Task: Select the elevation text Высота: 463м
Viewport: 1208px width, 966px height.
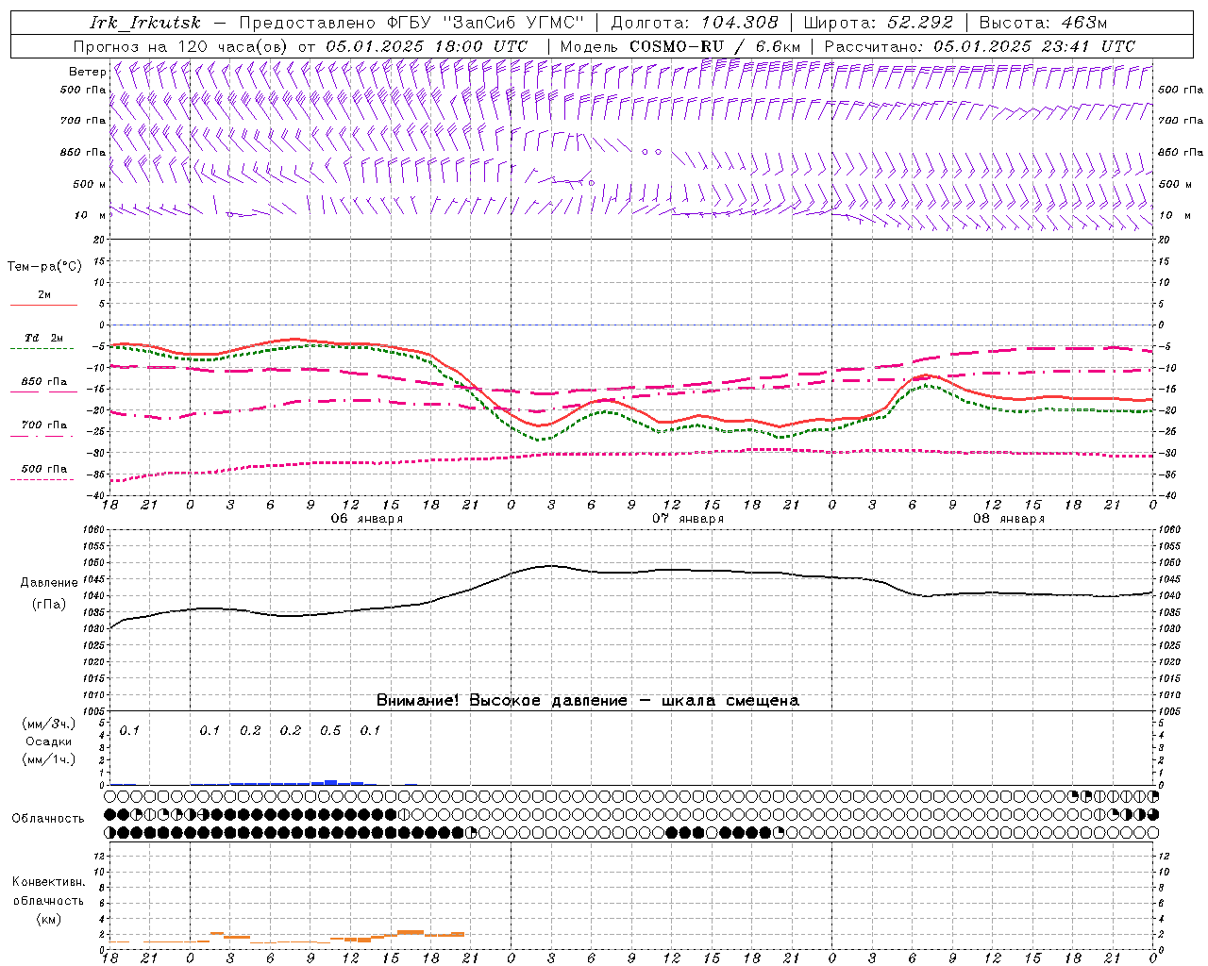Action: (x=1043, y=23)
